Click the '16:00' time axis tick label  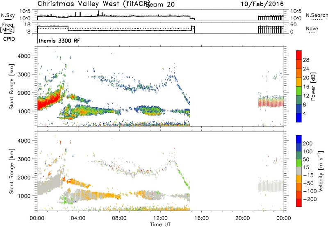tap(201, 218)
